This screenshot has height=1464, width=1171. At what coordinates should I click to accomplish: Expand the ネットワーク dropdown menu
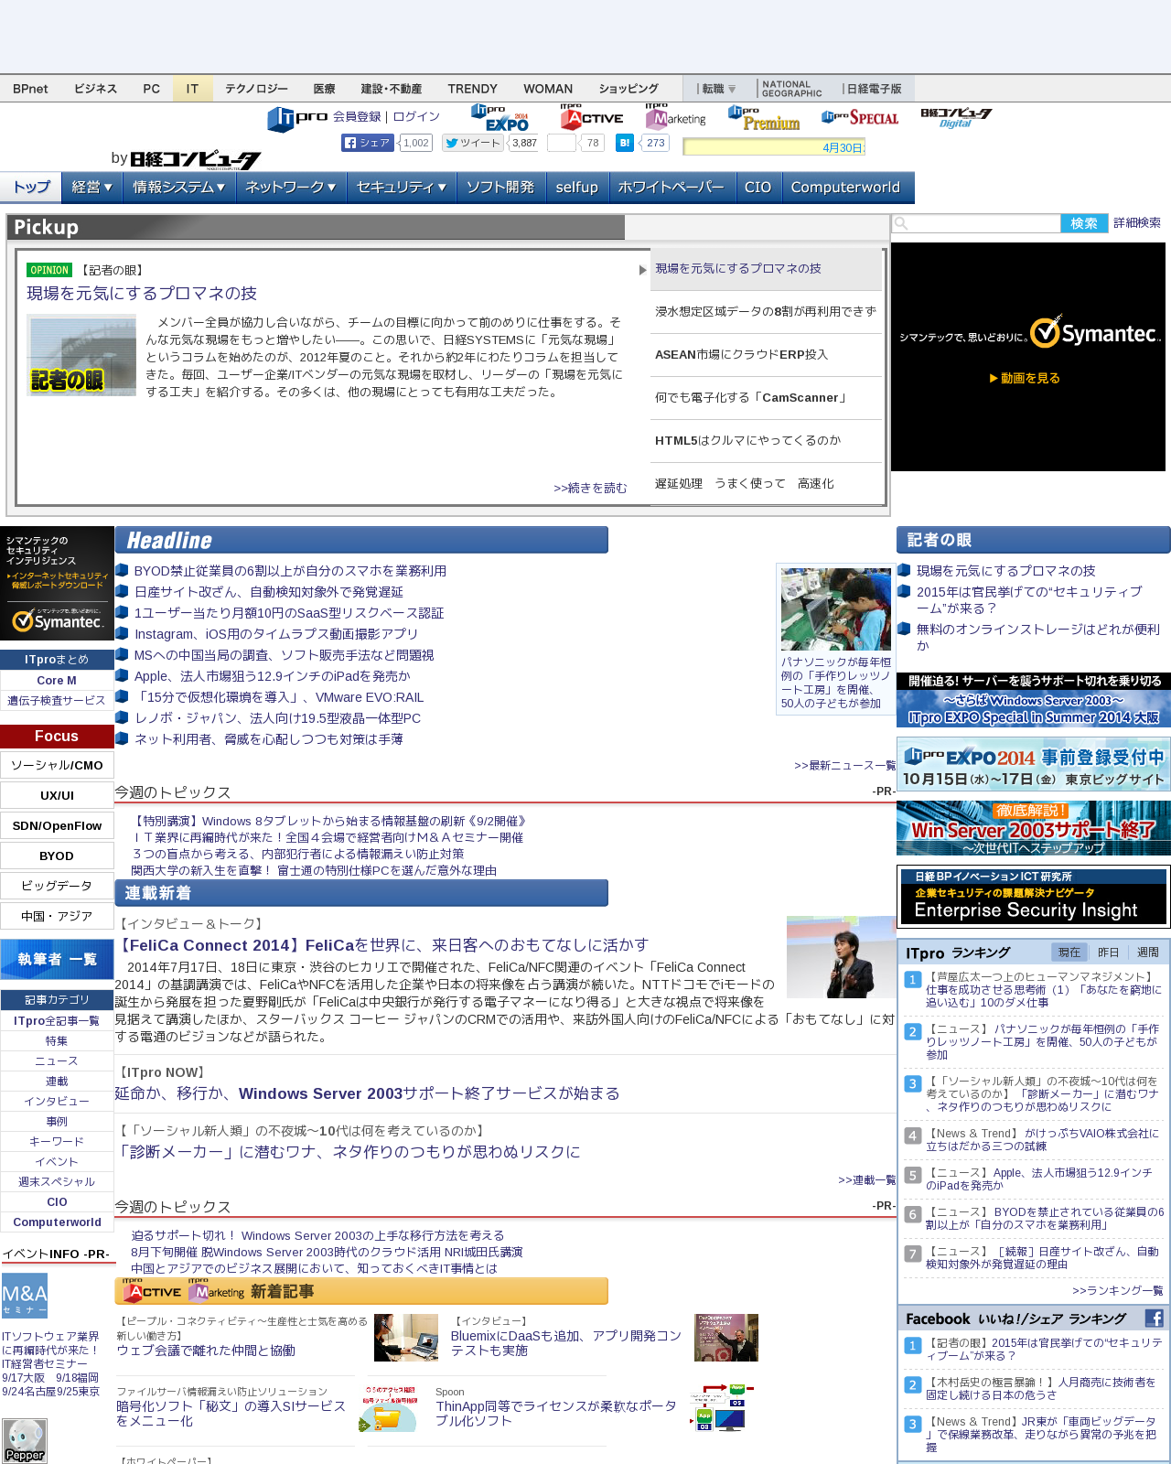pos(290,187)
